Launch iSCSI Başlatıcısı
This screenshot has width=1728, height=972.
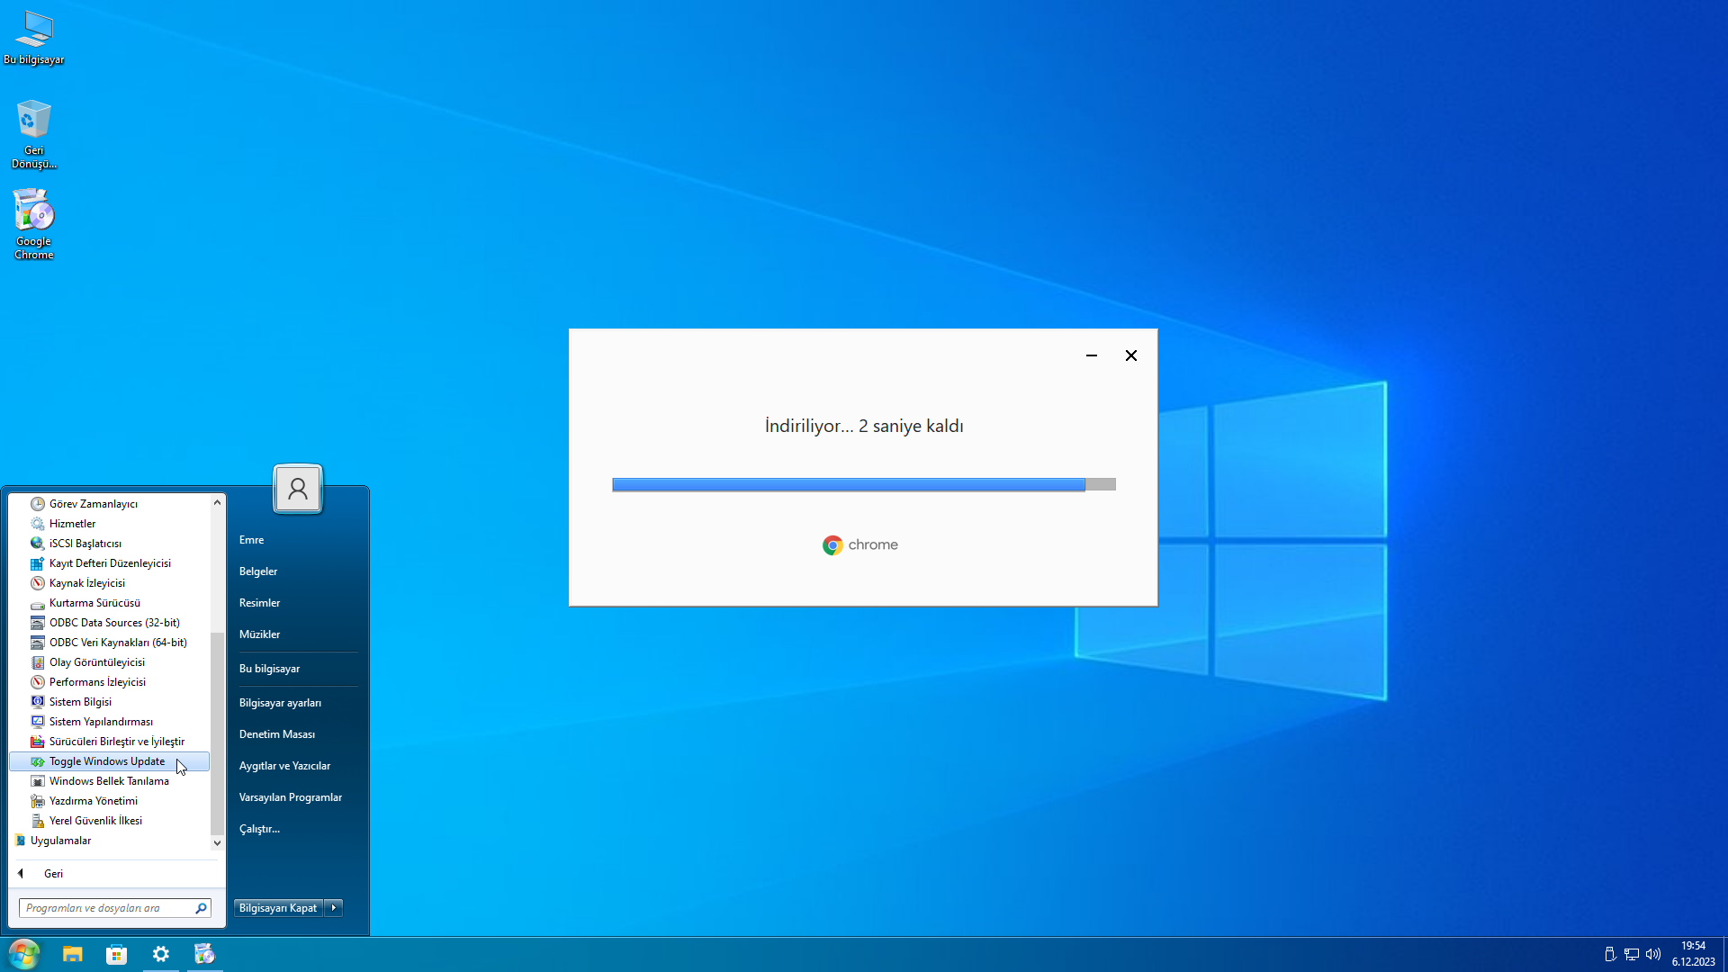pos(109,544)
